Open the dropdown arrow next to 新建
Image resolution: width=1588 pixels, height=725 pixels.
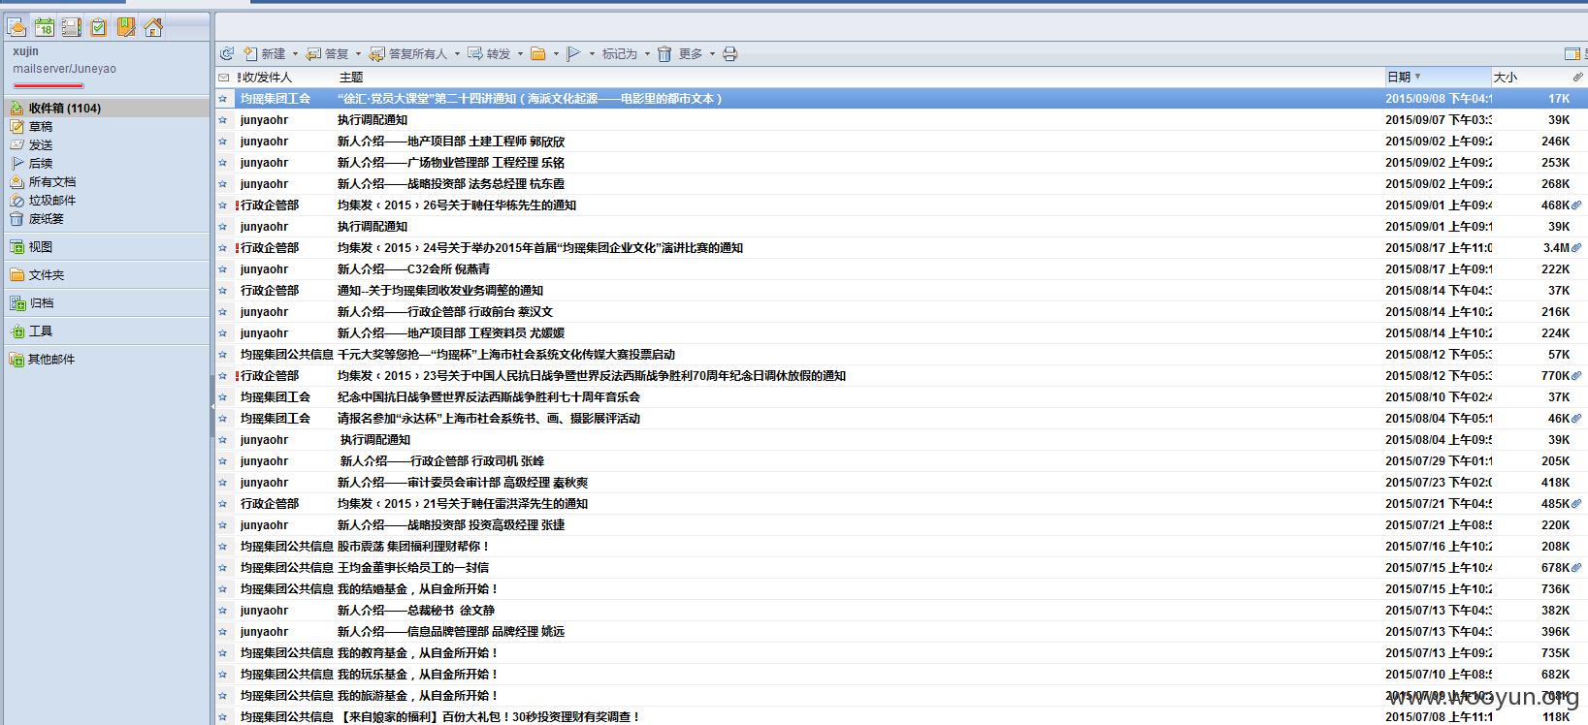pos(295,54)
